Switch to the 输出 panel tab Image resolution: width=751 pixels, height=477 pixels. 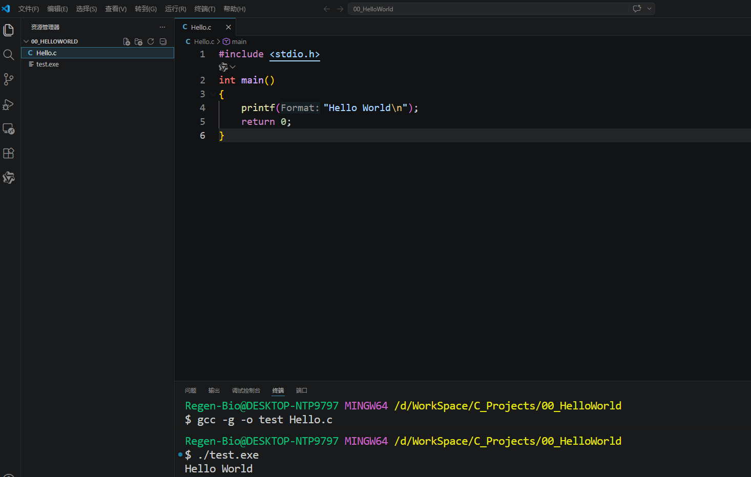(214, 391)
